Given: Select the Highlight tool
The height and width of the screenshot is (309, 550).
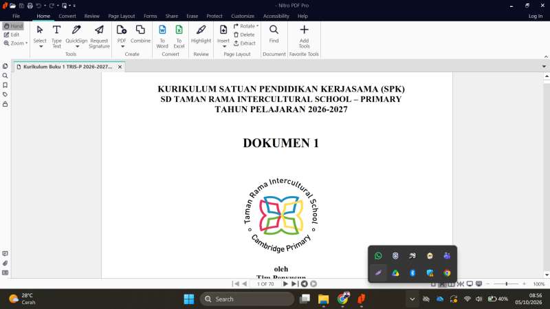Looking at the screenshot, I should tap(201, 34).
